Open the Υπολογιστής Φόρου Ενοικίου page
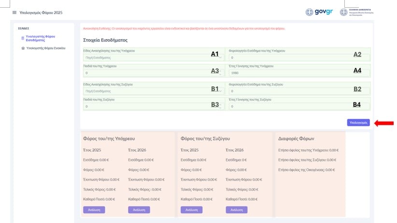 tap(46, 48)
